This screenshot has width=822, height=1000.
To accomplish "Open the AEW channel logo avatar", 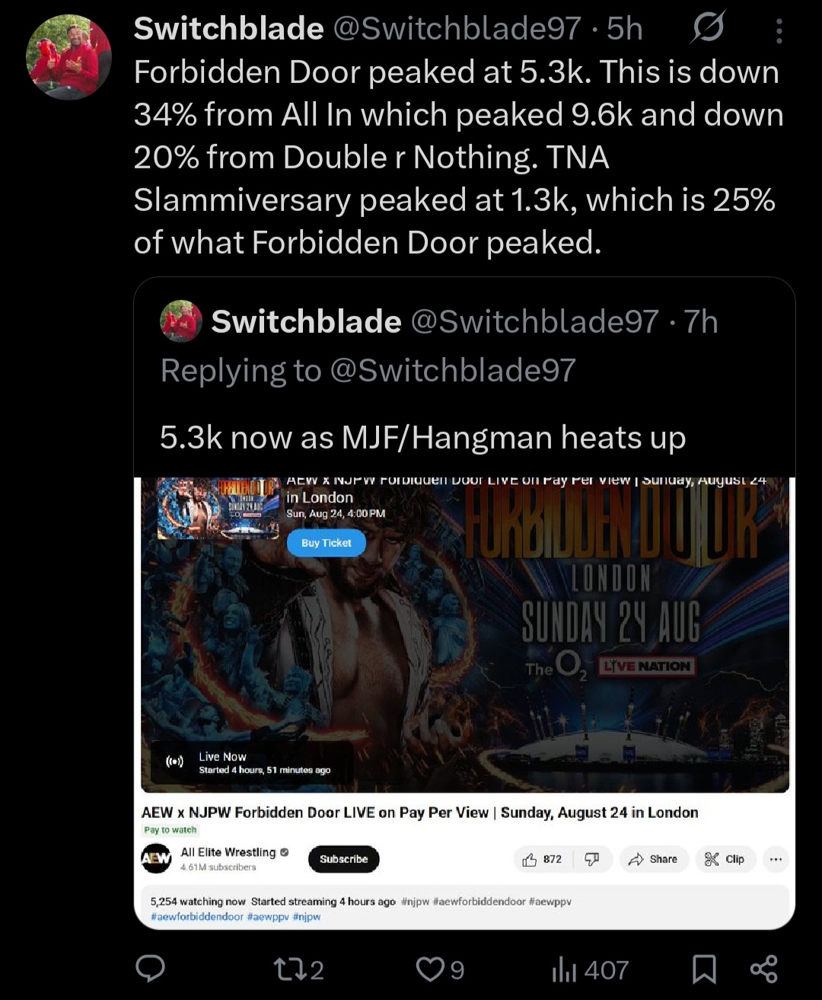I will 156,858.
